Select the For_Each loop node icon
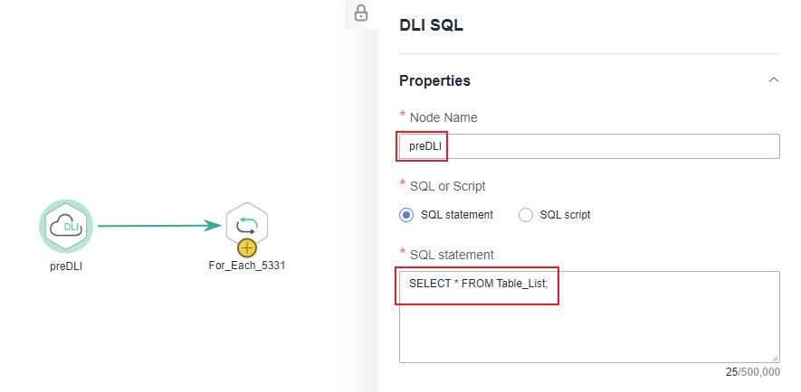The image size is (801, 392). click(x=246, y=225)
